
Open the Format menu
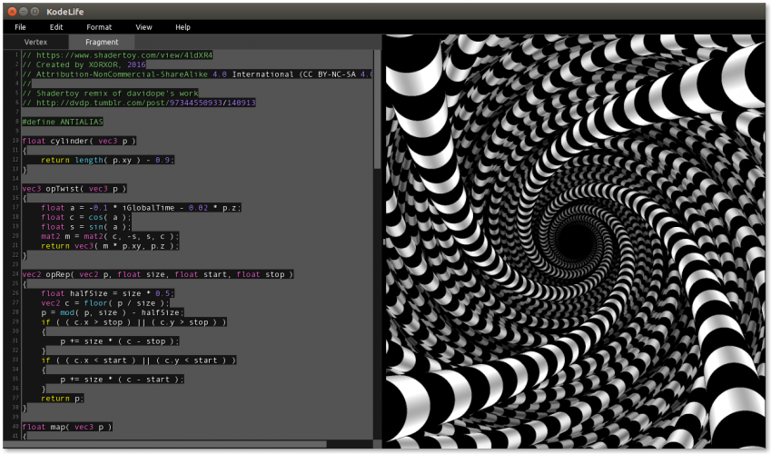99,27
